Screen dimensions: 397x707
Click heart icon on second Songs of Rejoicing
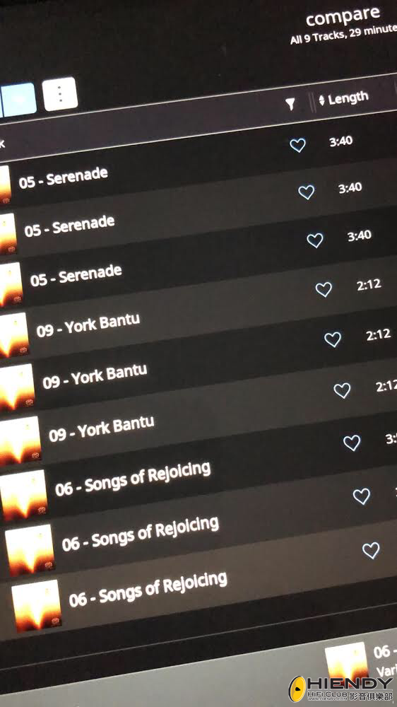click(x=362, y=496)
